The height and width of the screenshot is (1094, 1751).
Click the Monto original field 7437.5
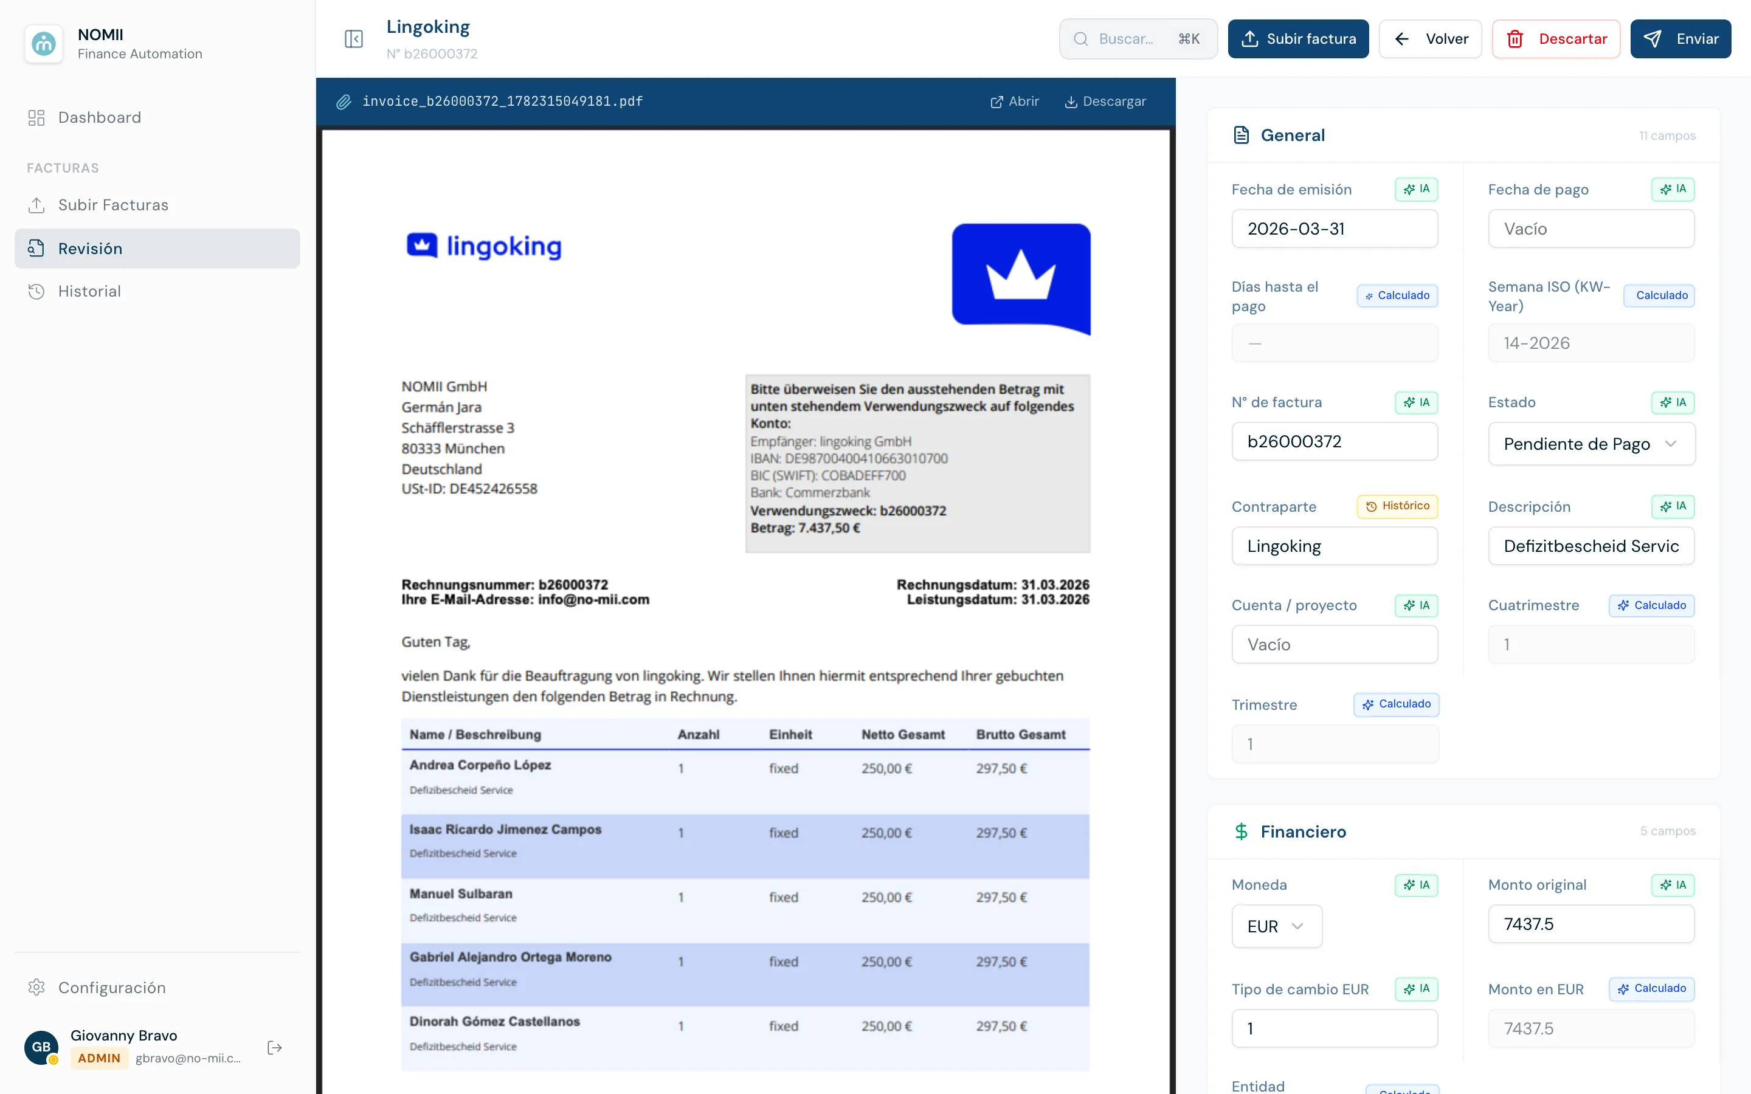pos(1591,924)
